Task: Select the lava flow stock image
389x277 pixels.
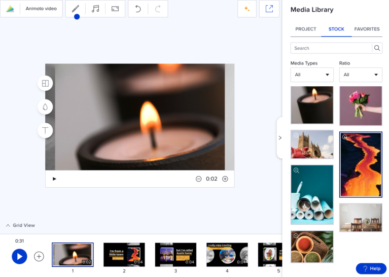Action: (x=361, y=164)
